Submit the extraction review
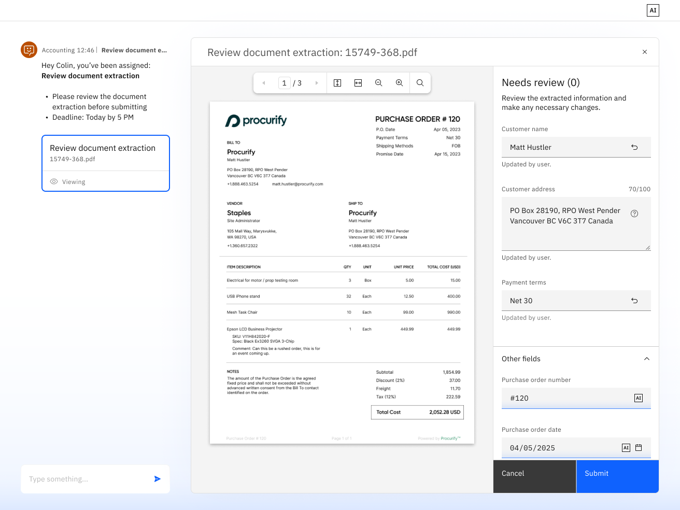This screenshot has width=680, height=510. point(617,476)
